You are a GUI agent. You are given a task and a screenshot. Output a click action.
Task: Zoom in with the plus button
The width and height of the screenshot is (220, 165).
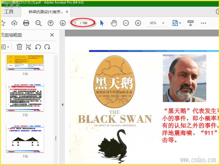(138, 23)
